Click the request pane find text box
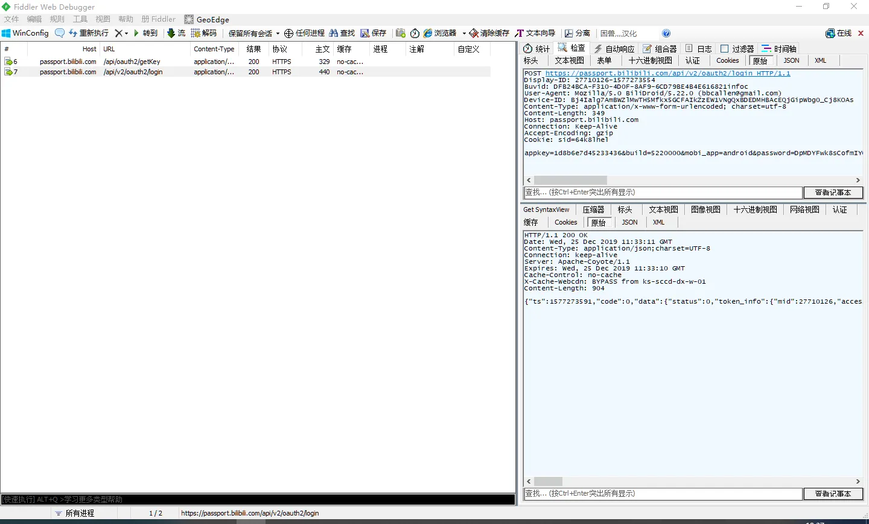The width and height of the screenshot is (869, 524). pyautogui.click(x=663, y=193)
